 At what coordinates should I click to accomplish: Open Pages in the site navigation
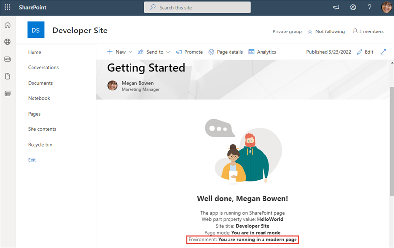pyautogui.click(x=34, y=114)
